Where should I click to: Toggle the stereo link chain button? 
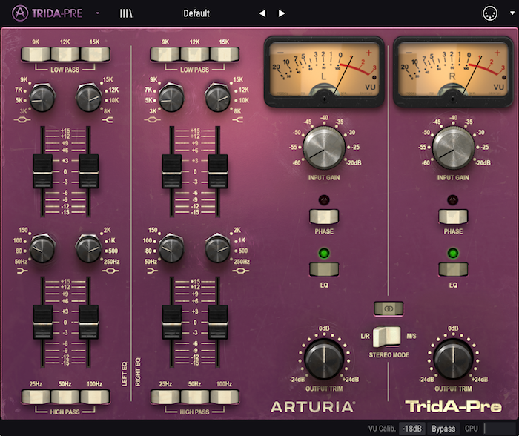pyautogui.click(x=389, y=308)
